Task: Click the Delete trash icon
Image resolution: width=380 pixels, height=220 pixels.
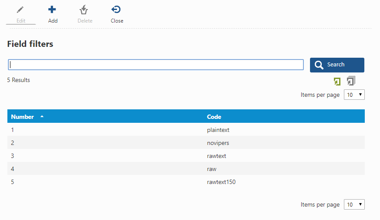Action: click(84, 10)
